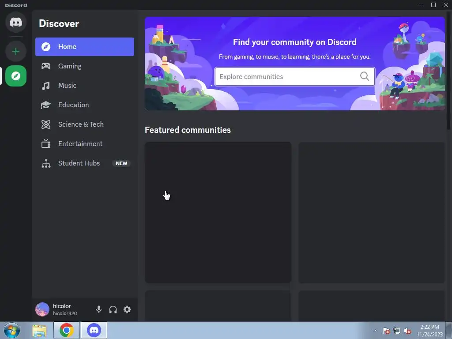Image resolution: width=452 pixels, height=339 pixels.
Task: Click the Student Hubs hierarchy icon
Action: click(46, 163)
